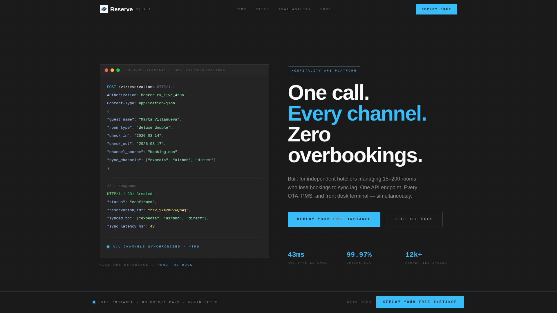Click bottom bar Deploy Your Free Instance button
Screen dimensions: 557x313
[420, 302]
